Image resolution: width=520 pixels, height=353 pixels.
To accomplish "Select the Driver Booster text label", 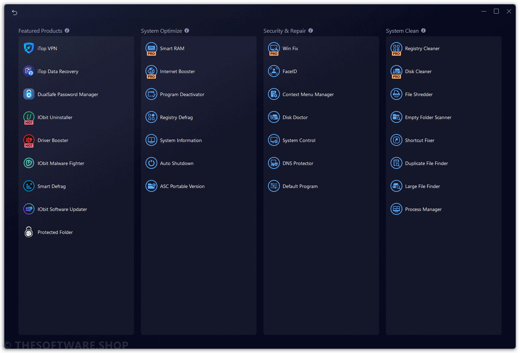I will pyautogui.click(x=53, y=140).
